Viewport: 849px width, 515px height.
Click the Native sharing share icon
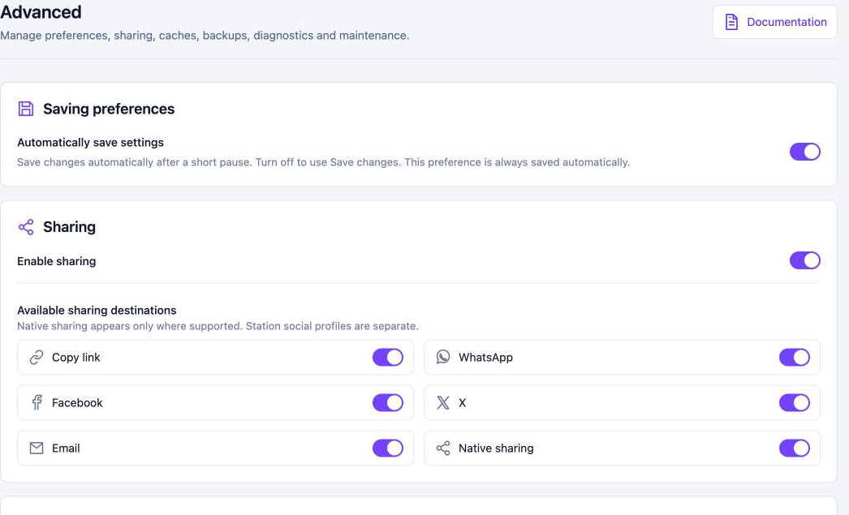443,448
